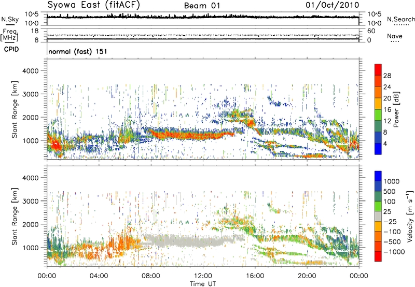Click the 'CPID' row label
This screenshot has width=415, height=287.
(11, 49)
